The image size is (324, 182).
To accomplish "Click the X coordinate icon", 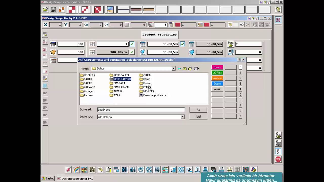I will pos(46,25).
